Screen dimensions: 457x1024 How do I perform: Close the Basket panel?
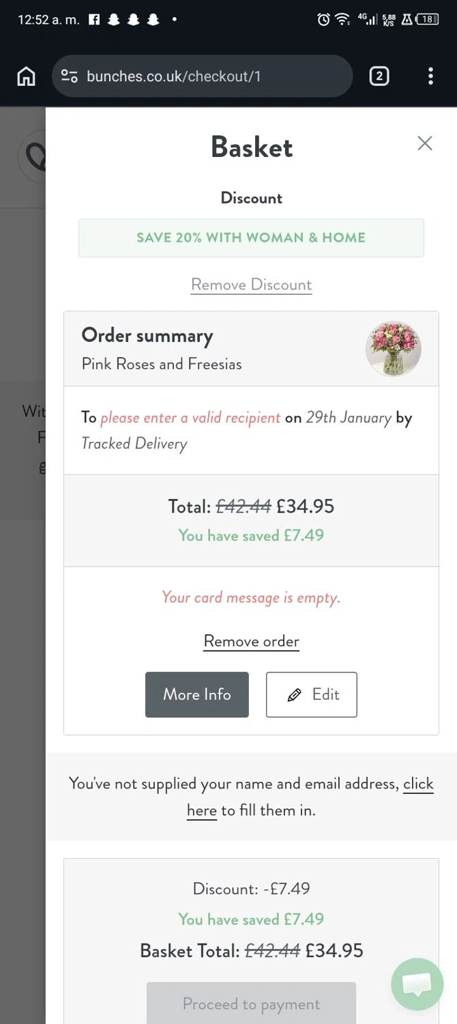(425, 143)
